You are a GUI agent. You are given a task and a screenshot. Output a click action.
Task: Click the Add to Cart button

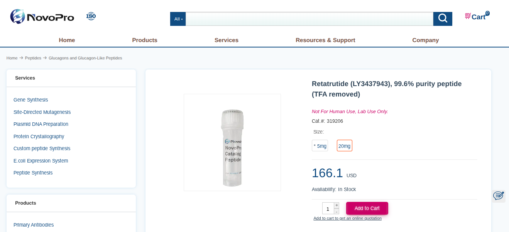(367, 208)
